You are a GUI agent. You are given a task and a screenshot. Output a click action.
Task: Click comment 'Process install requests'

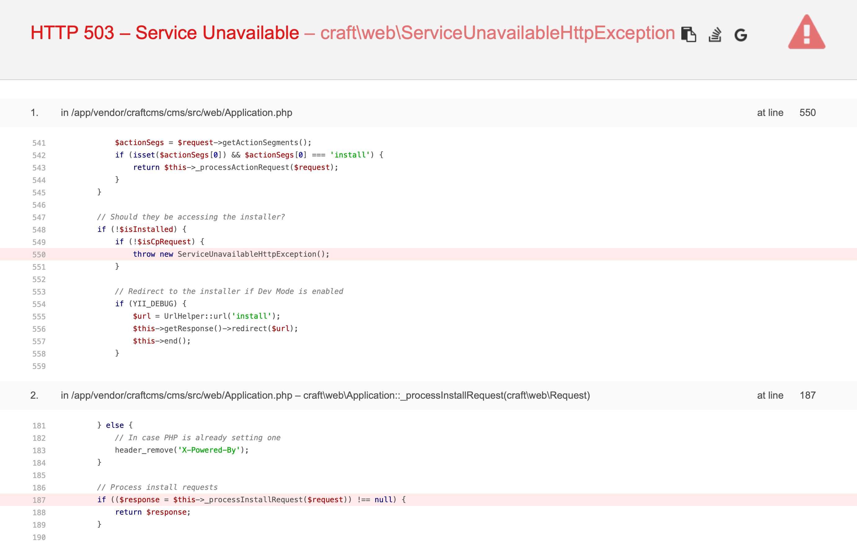coord(157,487)
